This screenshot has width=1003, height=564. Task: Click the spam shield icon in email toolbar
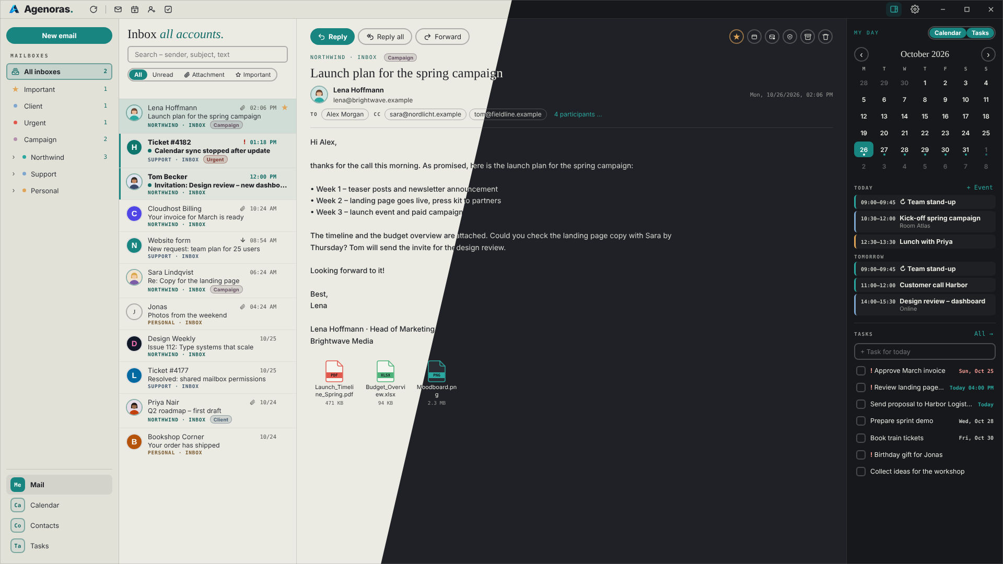[790, 37]
